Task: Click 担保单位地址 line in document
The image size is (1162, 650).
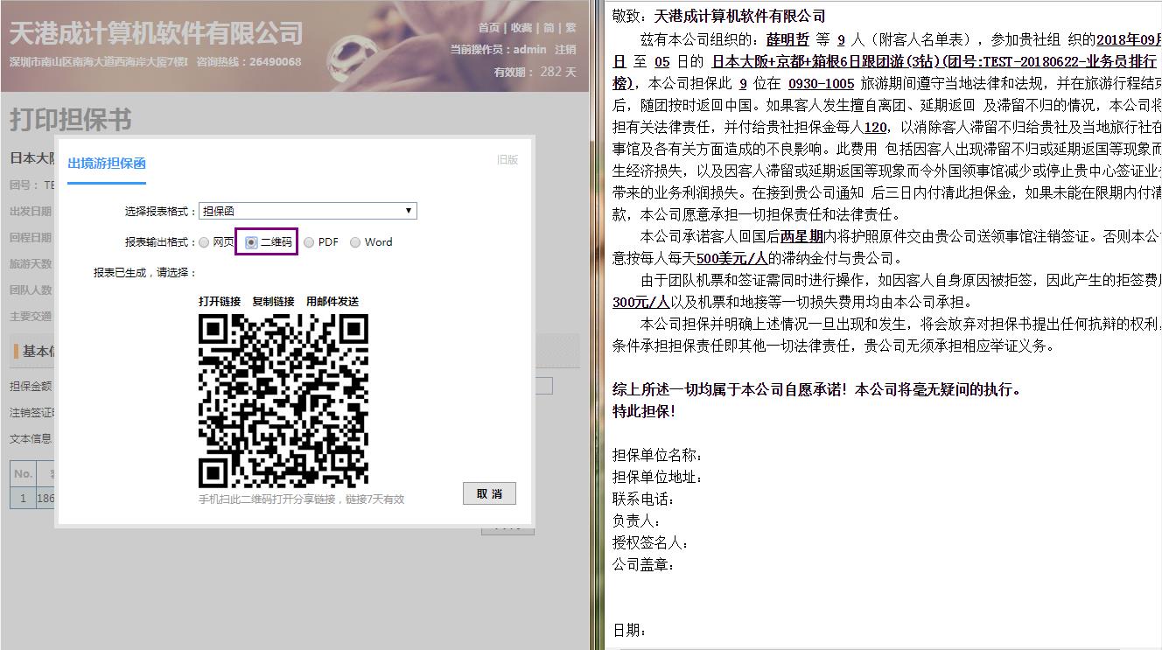Action: point(657,478)
